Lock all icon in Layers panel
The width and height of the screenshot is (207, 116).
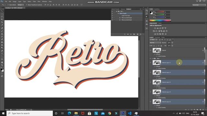pos(161,46)
